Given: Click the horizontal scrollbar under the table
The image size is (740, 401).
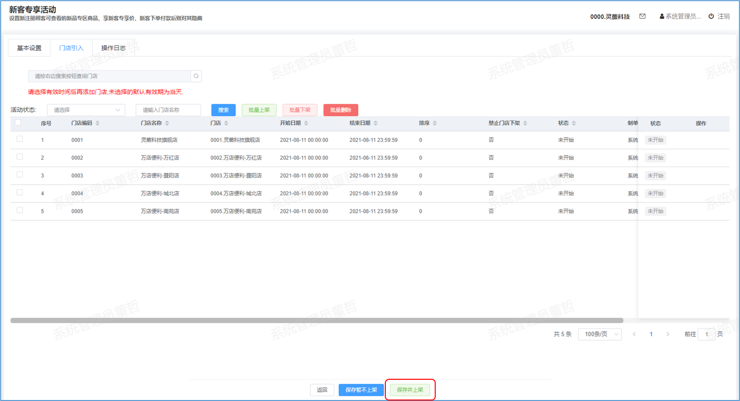Looking at the screenshot, I should [x=316, y=321].
